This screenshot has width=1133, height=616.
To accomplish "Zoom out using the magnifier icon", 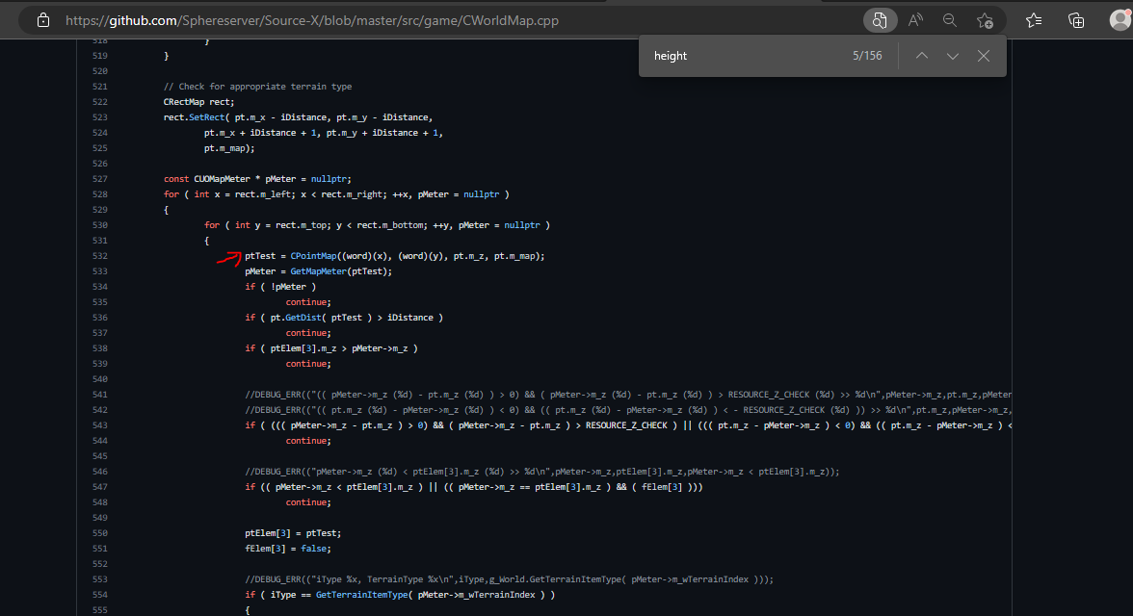I will (950, 19).
